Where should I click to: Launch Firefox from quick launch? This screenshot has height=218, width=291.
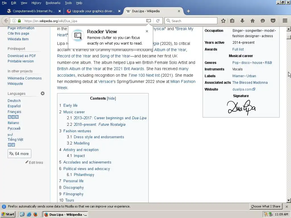coord(36,215)
